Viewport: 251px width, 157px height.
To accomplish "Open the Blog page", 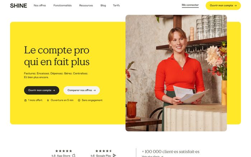I will click(x=103, y=5).
